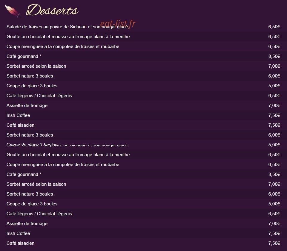Open the eat-list.fr watermark link
Screen dimensions: 287x251
coord(118,24)
